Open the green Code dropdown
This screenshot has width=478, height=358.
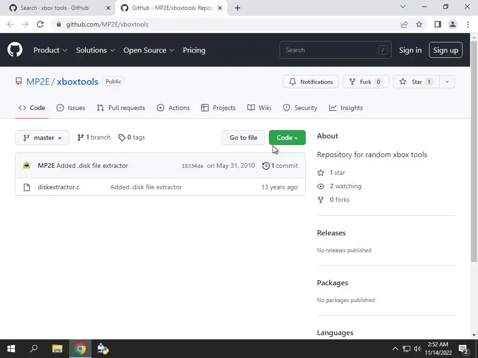[287, 138]
